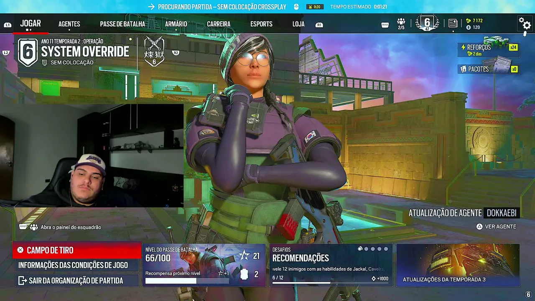Open the AGENTES tab

point(69,24)
